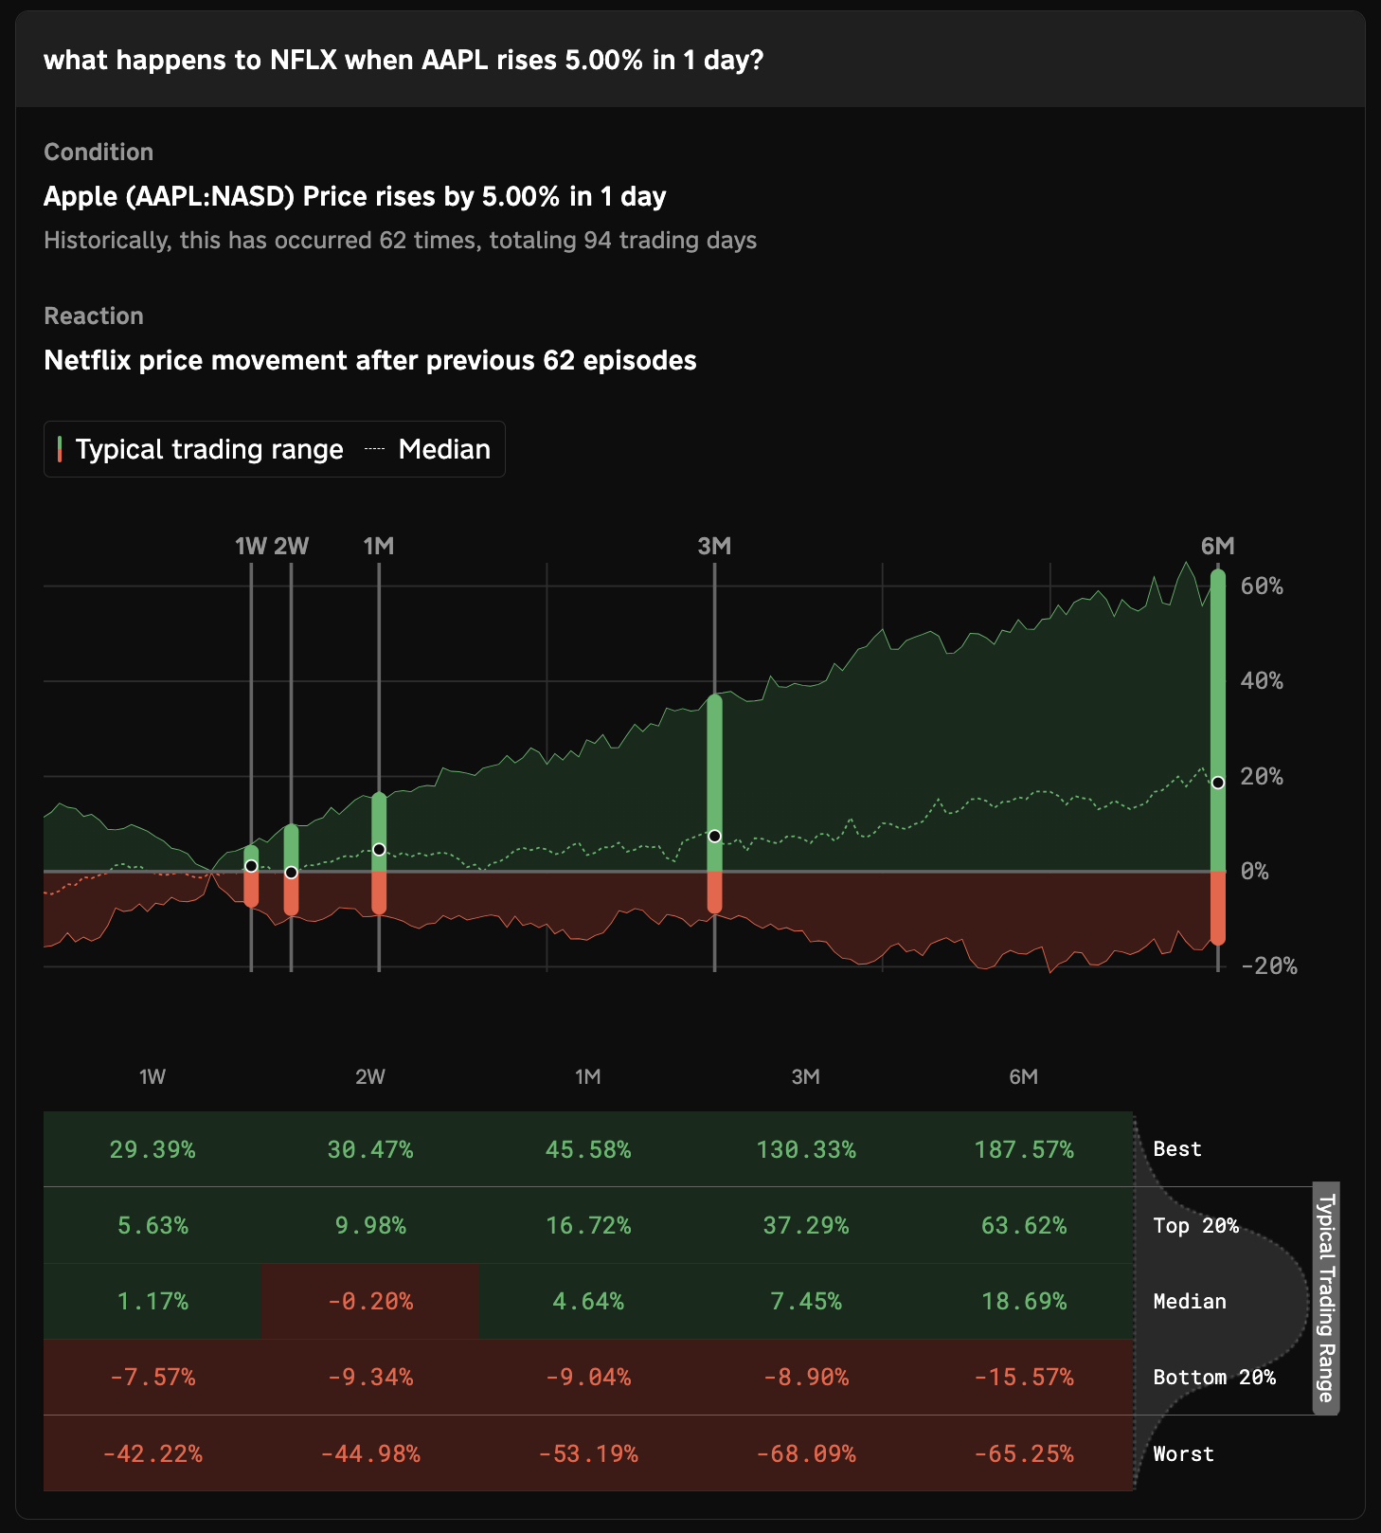The height and width of the screenshot is (1533, 1381).
Task: Click the median dot on the 1M bar
Action: [379, 850]
